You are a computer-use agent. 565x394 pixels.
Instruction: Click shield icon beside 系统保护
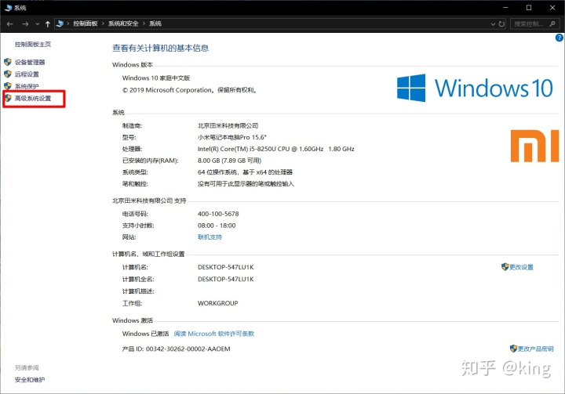coord(8,86)
